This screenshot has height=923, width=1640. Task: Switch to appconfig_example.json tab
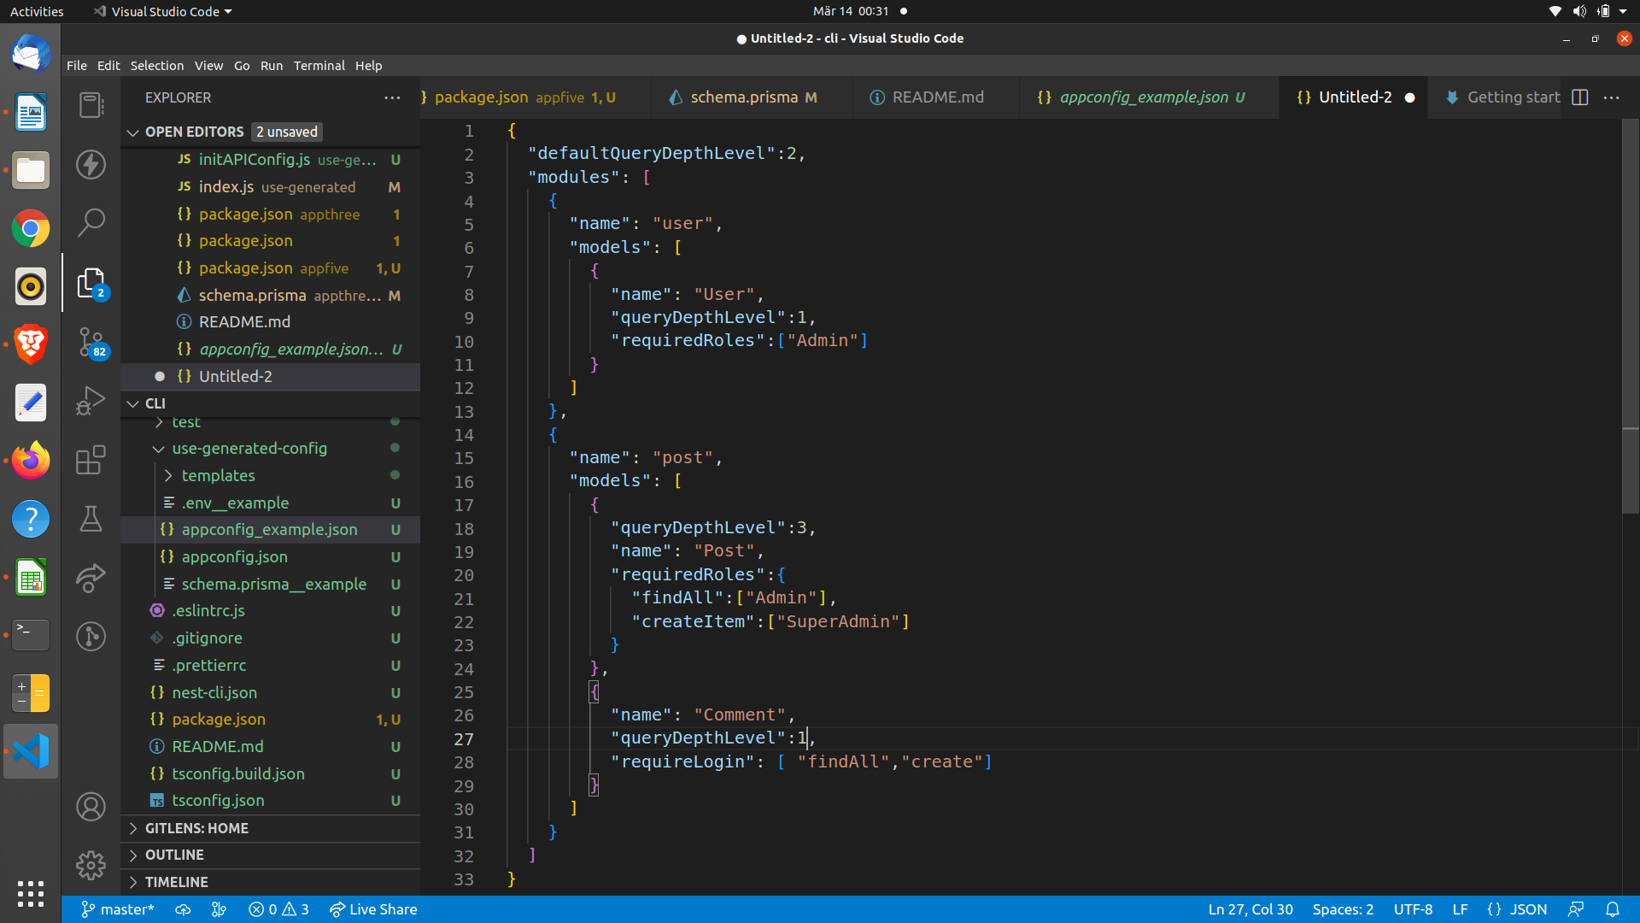(1150, 97)
